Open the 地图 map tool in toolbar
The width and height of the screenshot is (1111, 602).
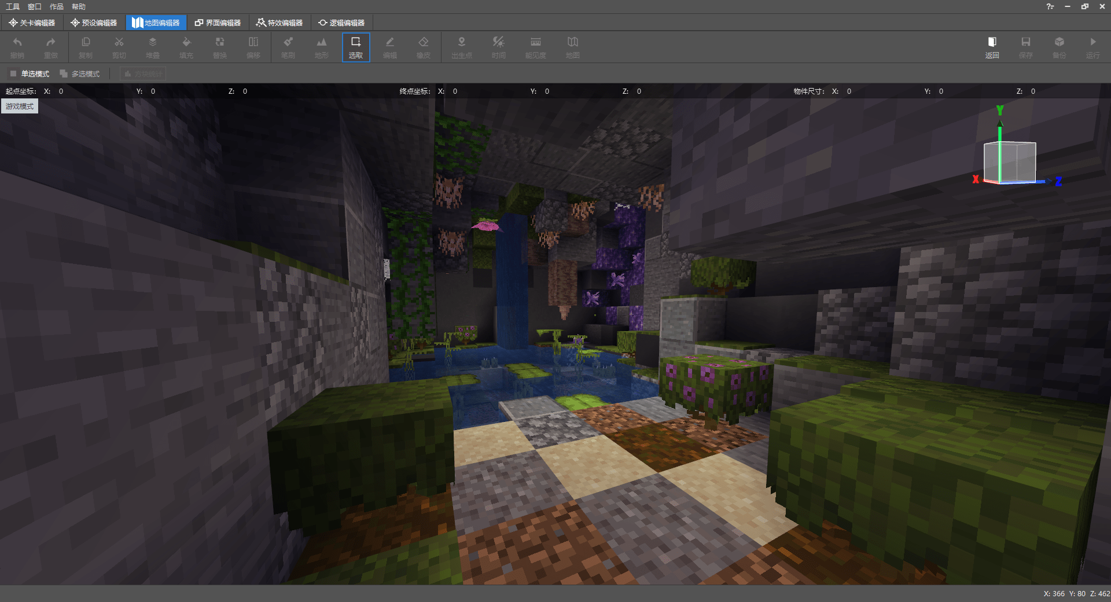pos(573,47)
